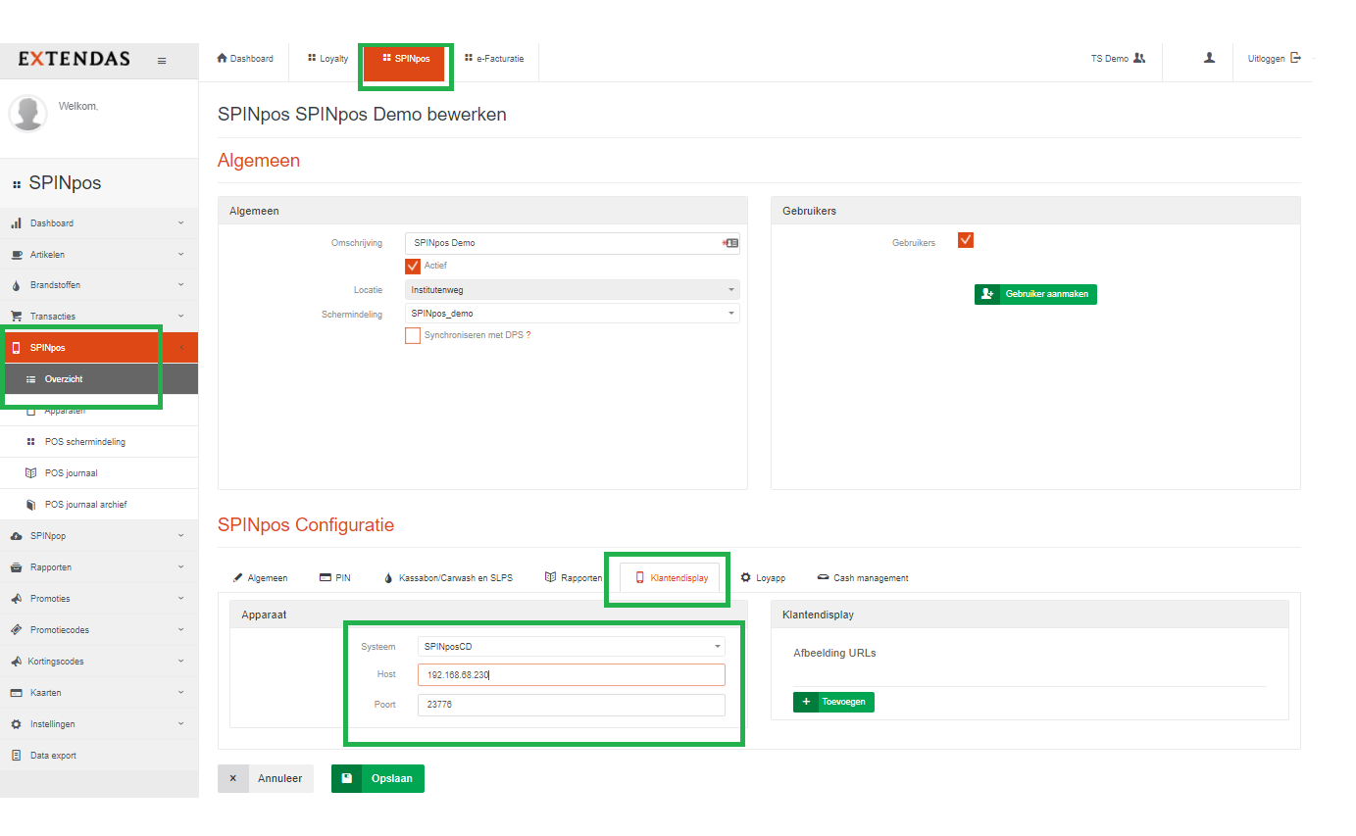The width and height of the screenshot is (1356, 836).
Task: Click the Opslaan save button
Action: pyautogui.click(x=377, y=779)
